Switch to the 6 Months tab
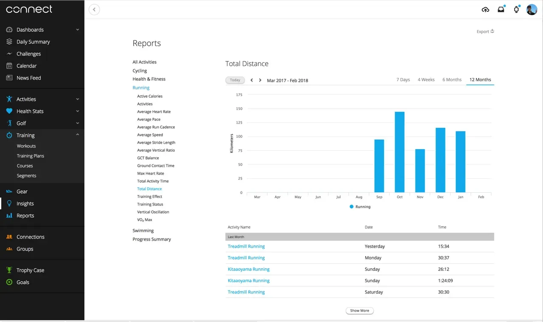543x322 pixels. point(452,80)
